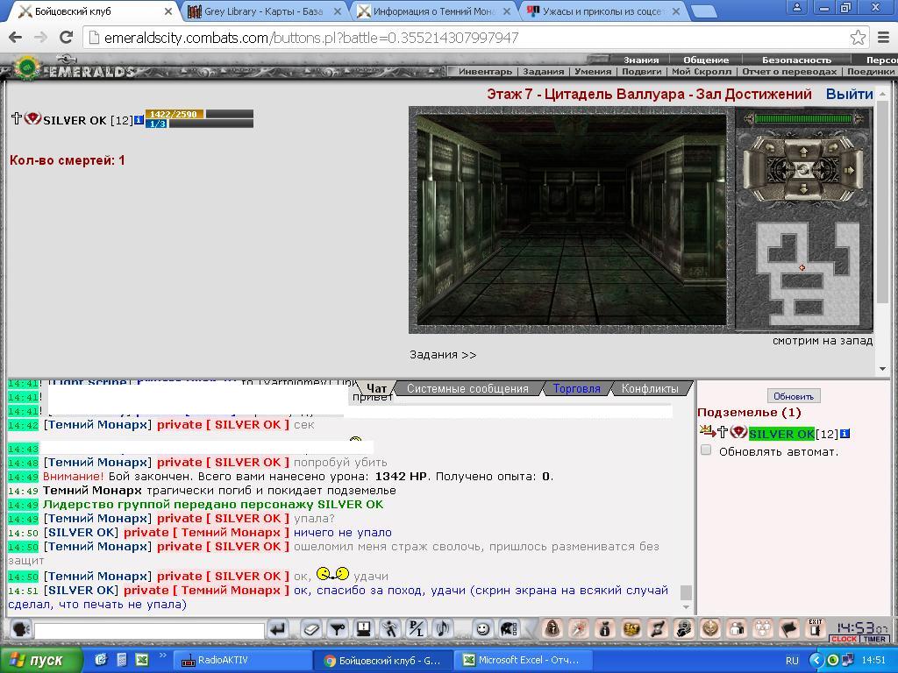Click the green stamina bar above navigation

(803, 119)
